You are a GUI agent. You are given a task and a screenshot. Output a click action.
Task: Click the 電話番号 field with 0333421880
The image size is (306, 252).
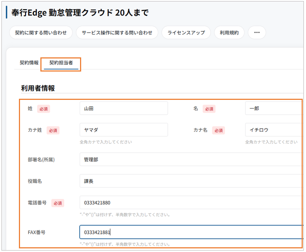click(191, 203)
